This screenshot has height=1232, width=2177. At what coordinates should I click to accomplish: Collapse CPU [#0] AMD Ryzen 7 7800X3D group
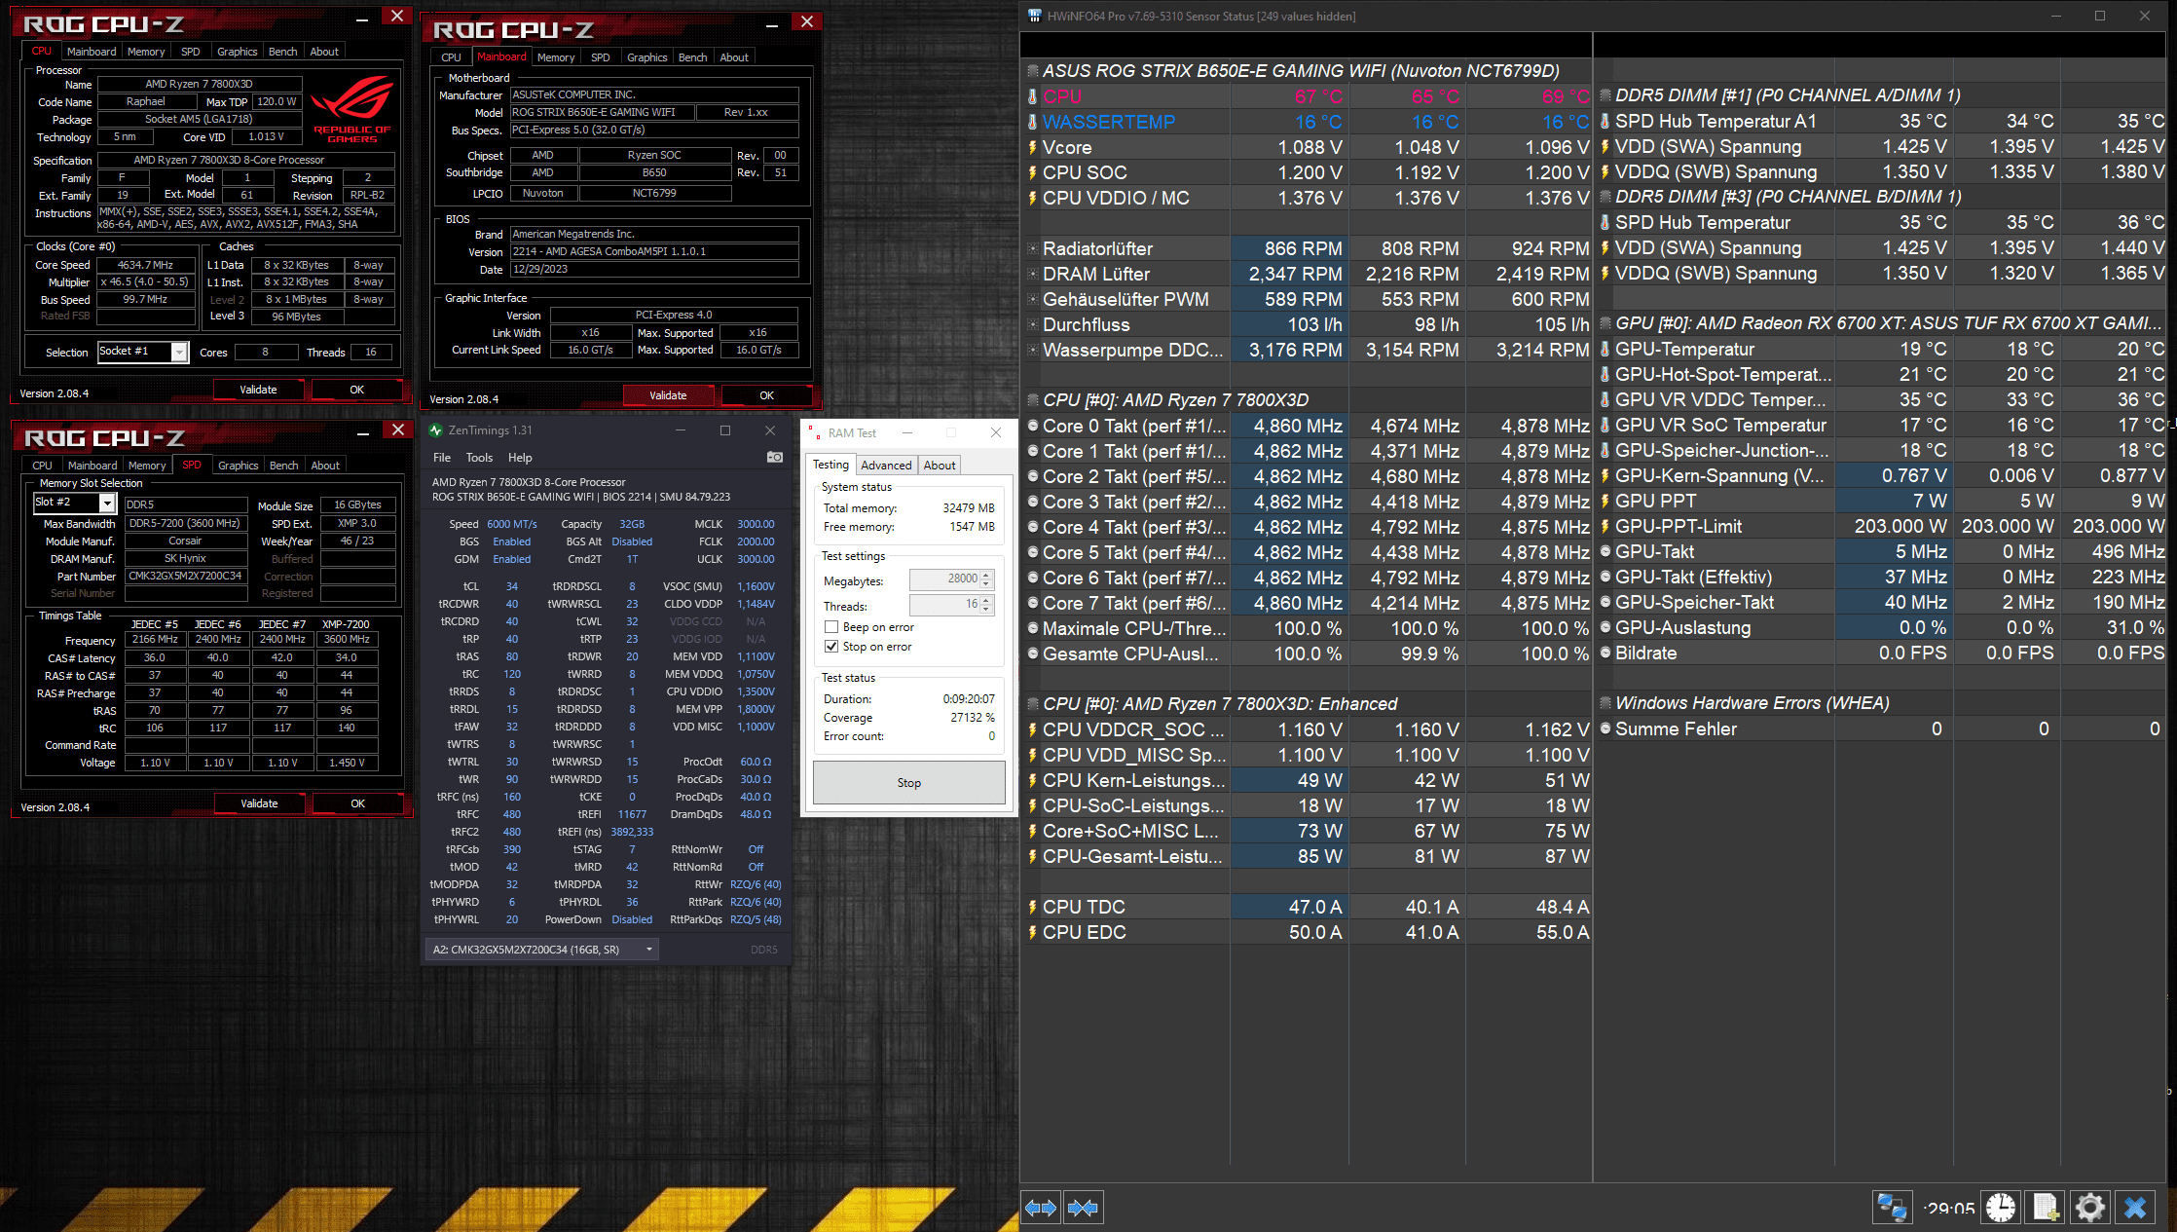point(1032,400)
